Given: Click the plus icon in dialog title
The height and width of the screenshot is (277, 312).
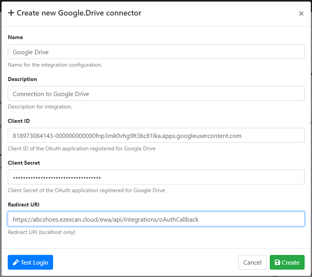Looking at the screenshot, I should pyautogui.click(x=11, y=13).
